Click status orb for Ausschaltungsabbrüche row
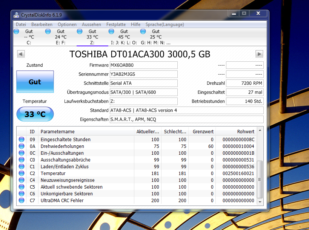309x230 pixels. (22, 160)
